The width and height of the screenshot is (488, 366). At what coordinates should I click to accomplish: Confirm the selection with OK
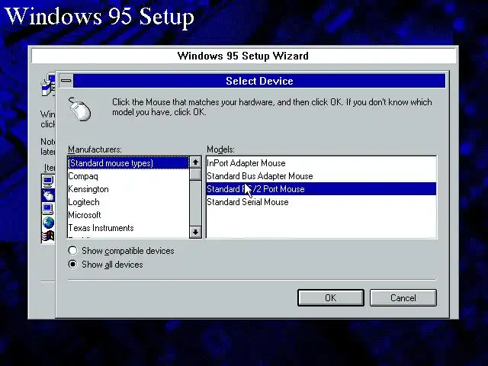pos(330,298)
